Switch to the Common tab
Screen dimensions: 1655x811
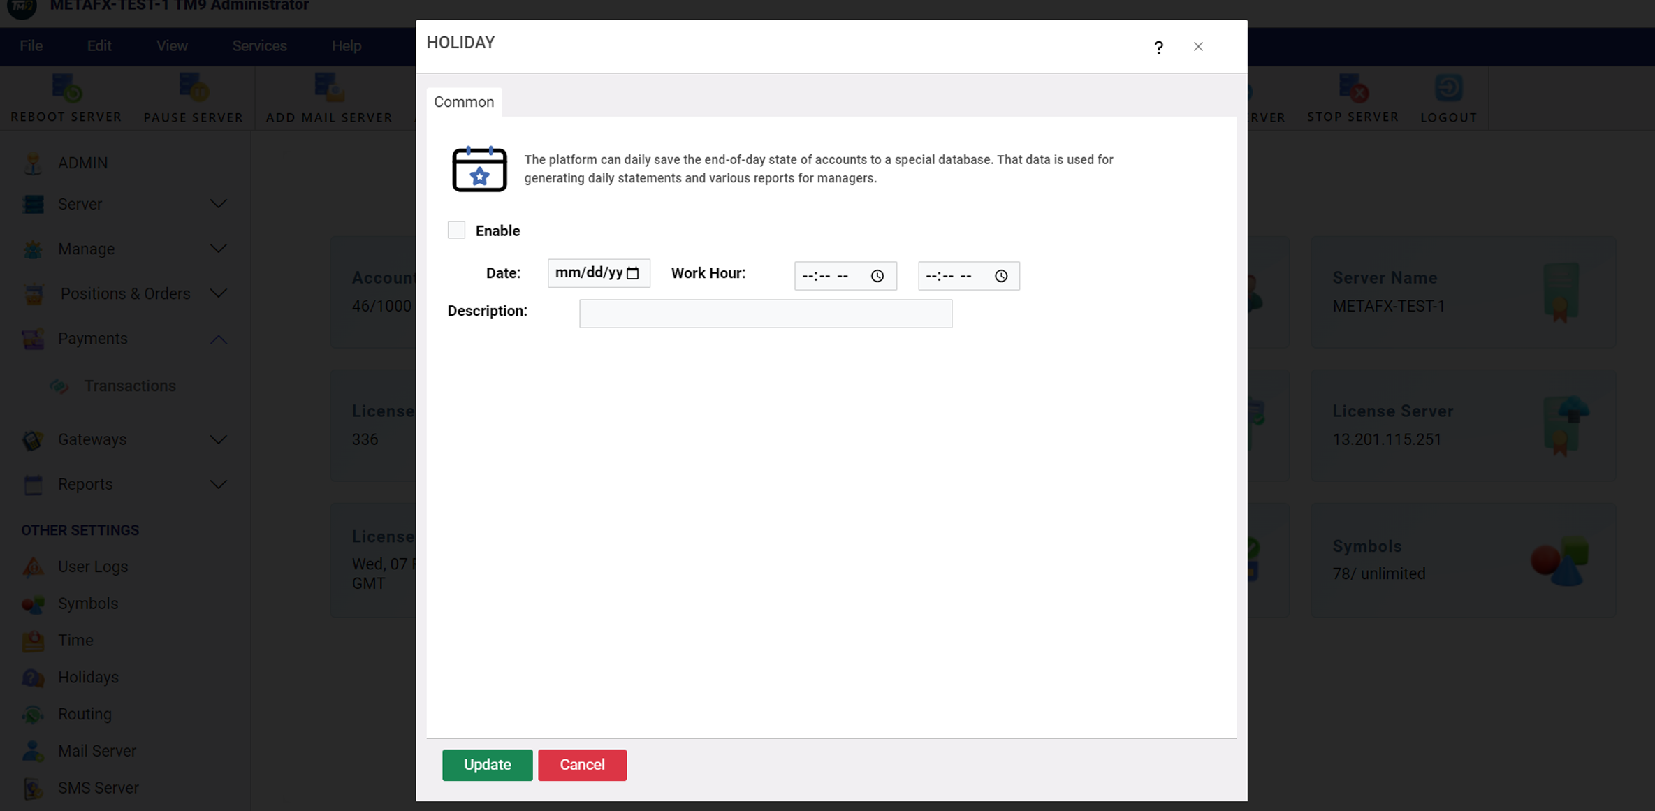click(x=463, y=102)
